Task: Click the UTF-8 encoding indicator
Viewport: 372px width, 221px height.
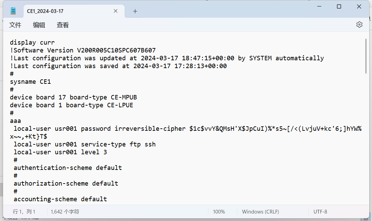Action: pos(320,212)
